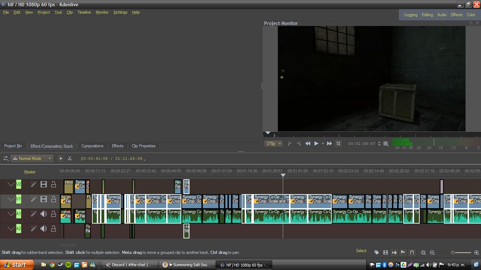Switch to the Editing workspace layout
The height and width of the screenshot is (270, 481).
(x=427, y=15)
